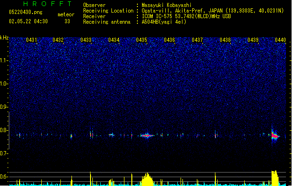This screenshot has height=186, width=292.
Task: Click the 0440 time marker
Action: 280,40
